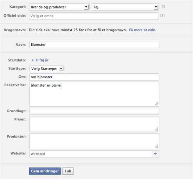This screenshot has height=179, width=193.
Task: Open the Vælg Starttype dropdown
Action: [x=47, y=68]
